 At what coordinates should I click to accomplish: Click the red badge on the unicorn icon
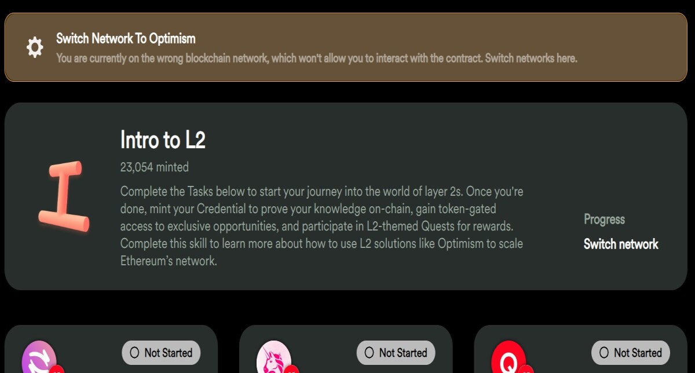click(x=292, y=370)
